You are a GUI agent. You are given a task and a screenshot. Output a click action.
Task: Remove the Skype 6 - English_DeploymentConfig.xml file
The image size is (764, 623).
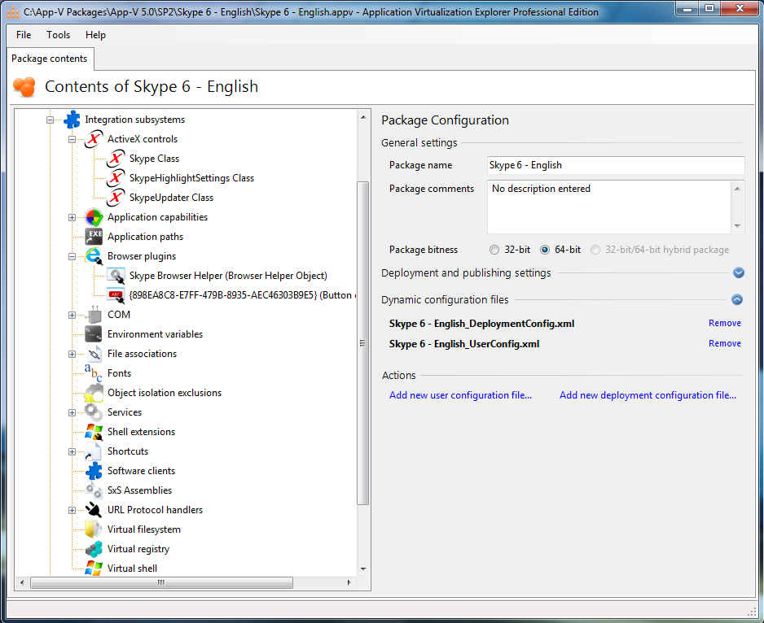point(724,323)
